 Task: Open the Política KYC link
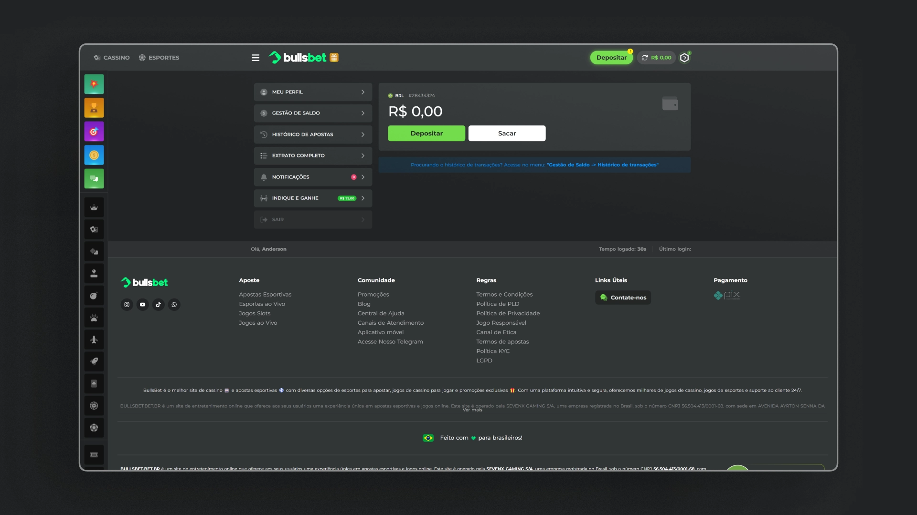pyautogui.click(x=493, y=351)
